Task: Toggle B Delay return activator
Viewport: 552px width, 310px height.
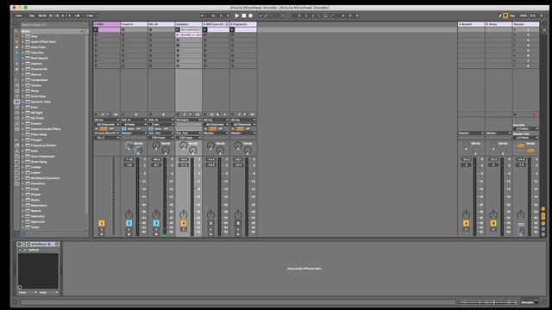Action: coord(493,223)
